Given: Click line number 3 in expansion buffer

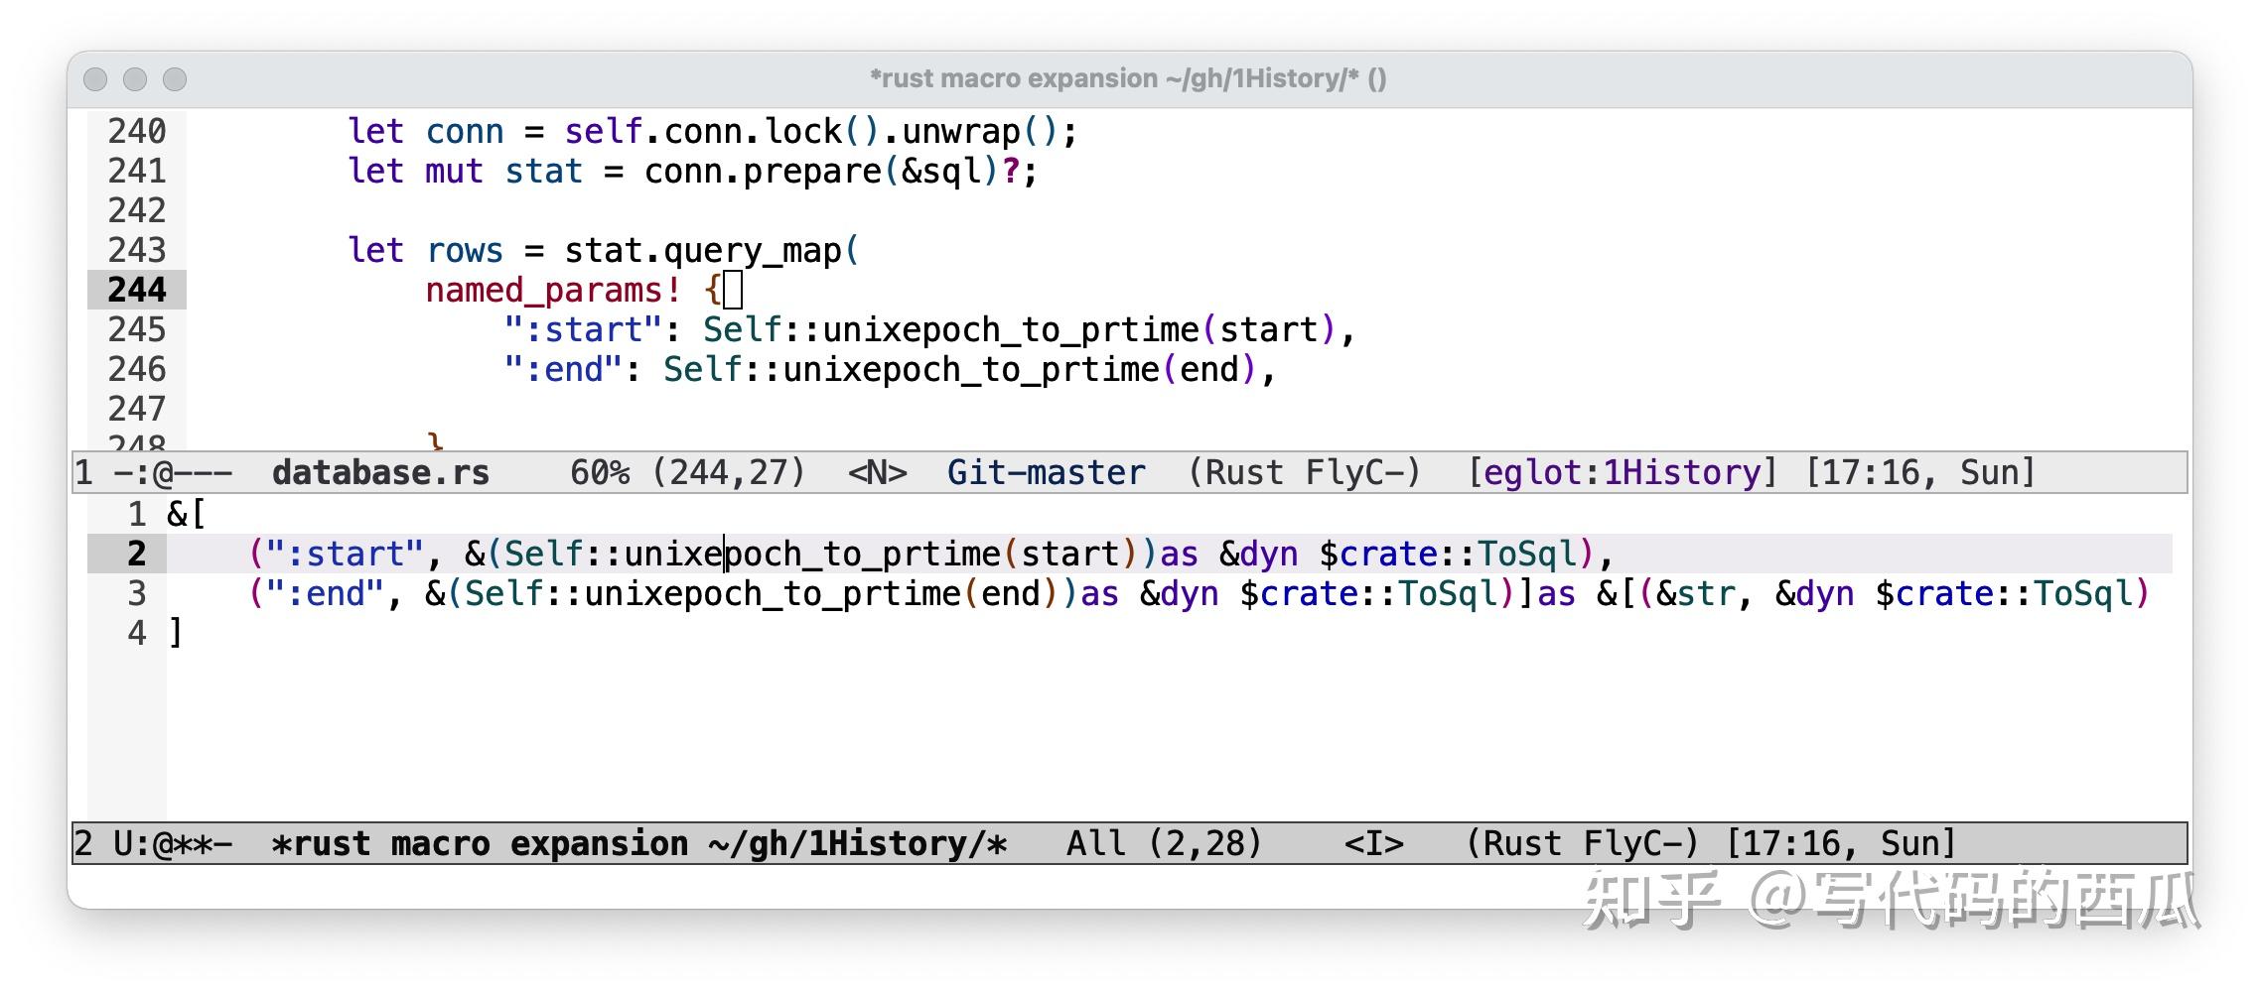Looking at the screenshot, I should click(x=137, y=593).
